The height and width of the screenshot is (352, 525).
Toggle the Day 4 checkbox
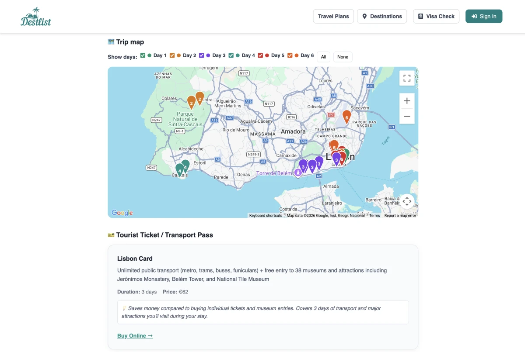tap(231, 55)
